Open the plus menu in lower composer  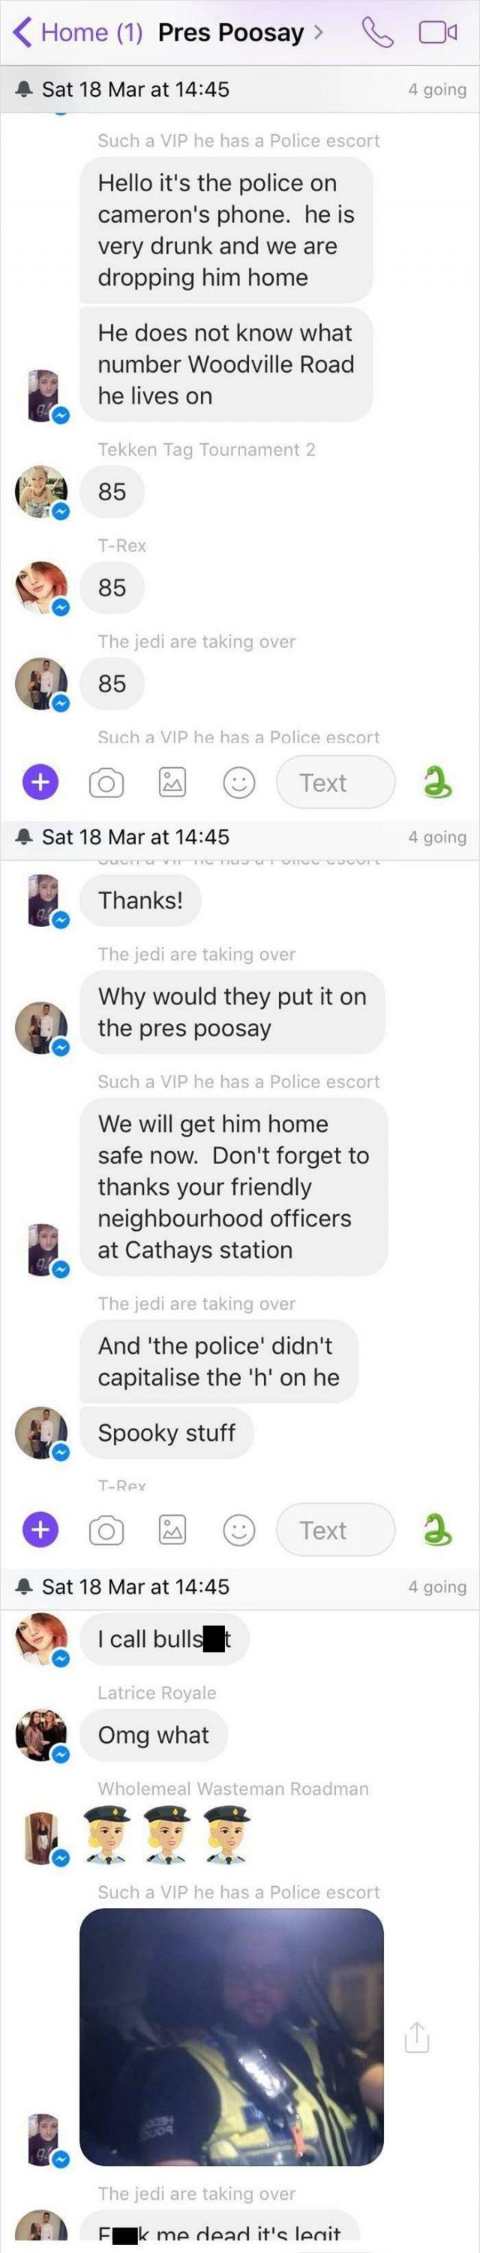point(40,1528)
